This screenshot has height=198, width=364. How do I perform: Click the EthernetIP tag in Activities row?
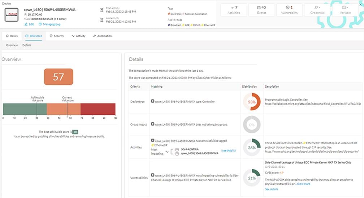pos(160,145)
